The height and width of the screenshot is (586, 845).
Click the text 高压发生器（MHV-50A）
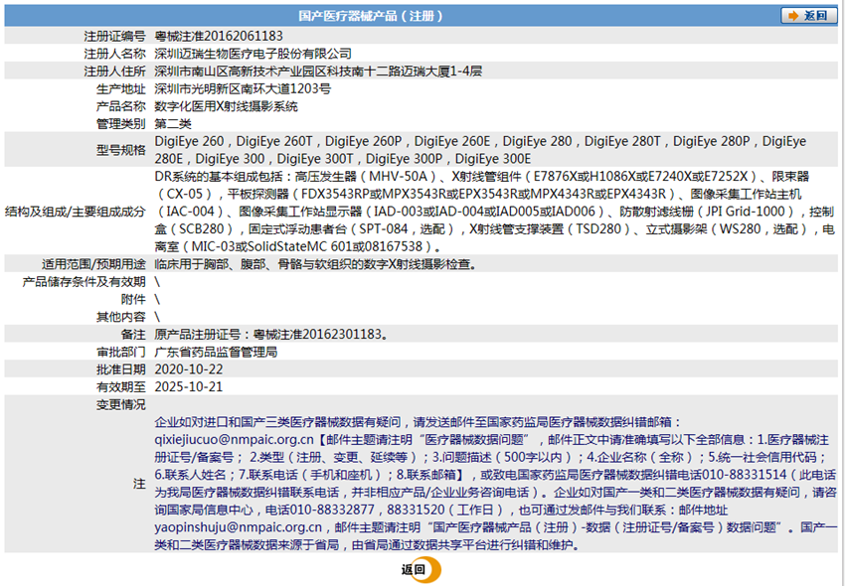click(x=368, y=176)
